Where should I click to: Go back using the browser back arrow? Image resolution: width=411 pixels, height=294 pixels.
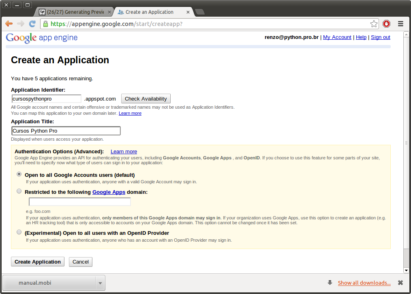click(9, 24)
